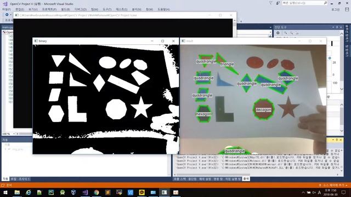Open the notifications flag icon in Visual Studio title bar
351x197 pixels.
click(x=270, y=3)
